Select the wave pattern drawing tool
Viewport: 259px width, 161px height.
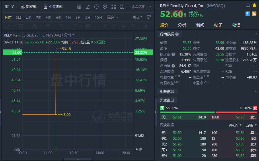coord(35,26)
